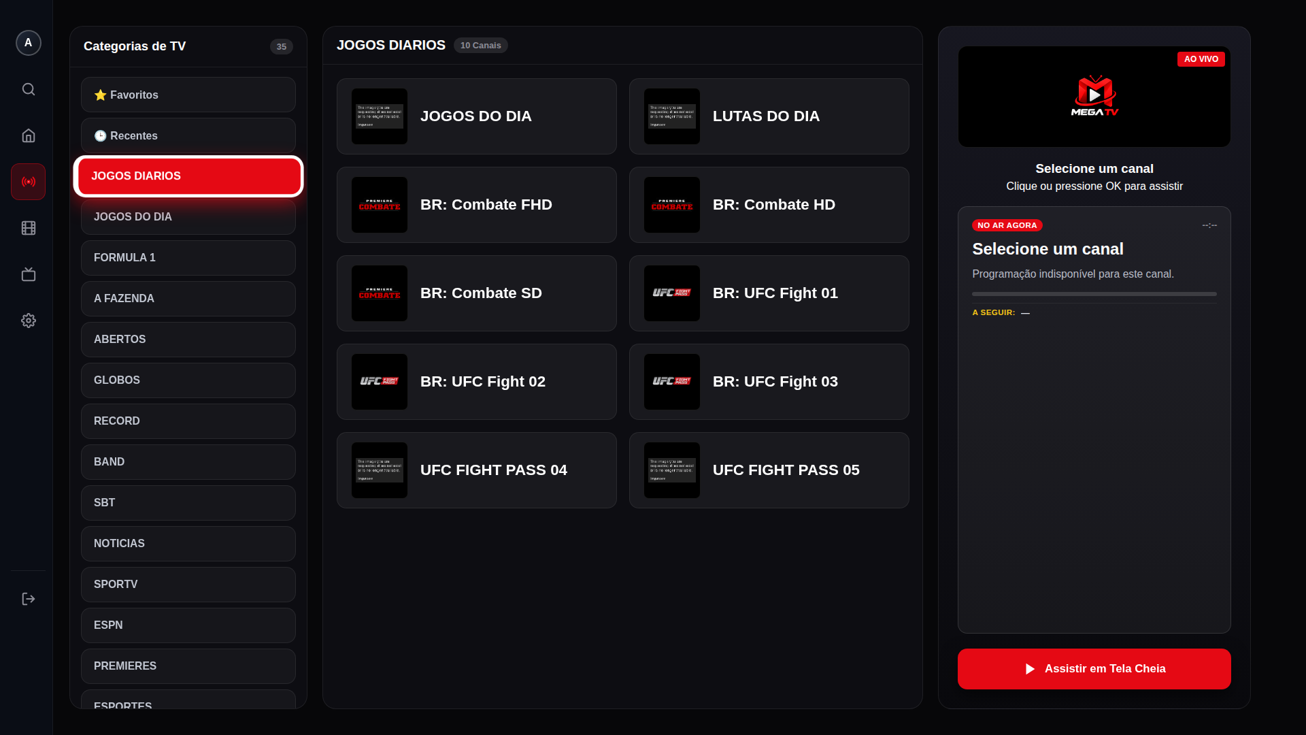Click the program progress bar
This screenshot has width=1306, height=735.
click(x=1094, y=294)
